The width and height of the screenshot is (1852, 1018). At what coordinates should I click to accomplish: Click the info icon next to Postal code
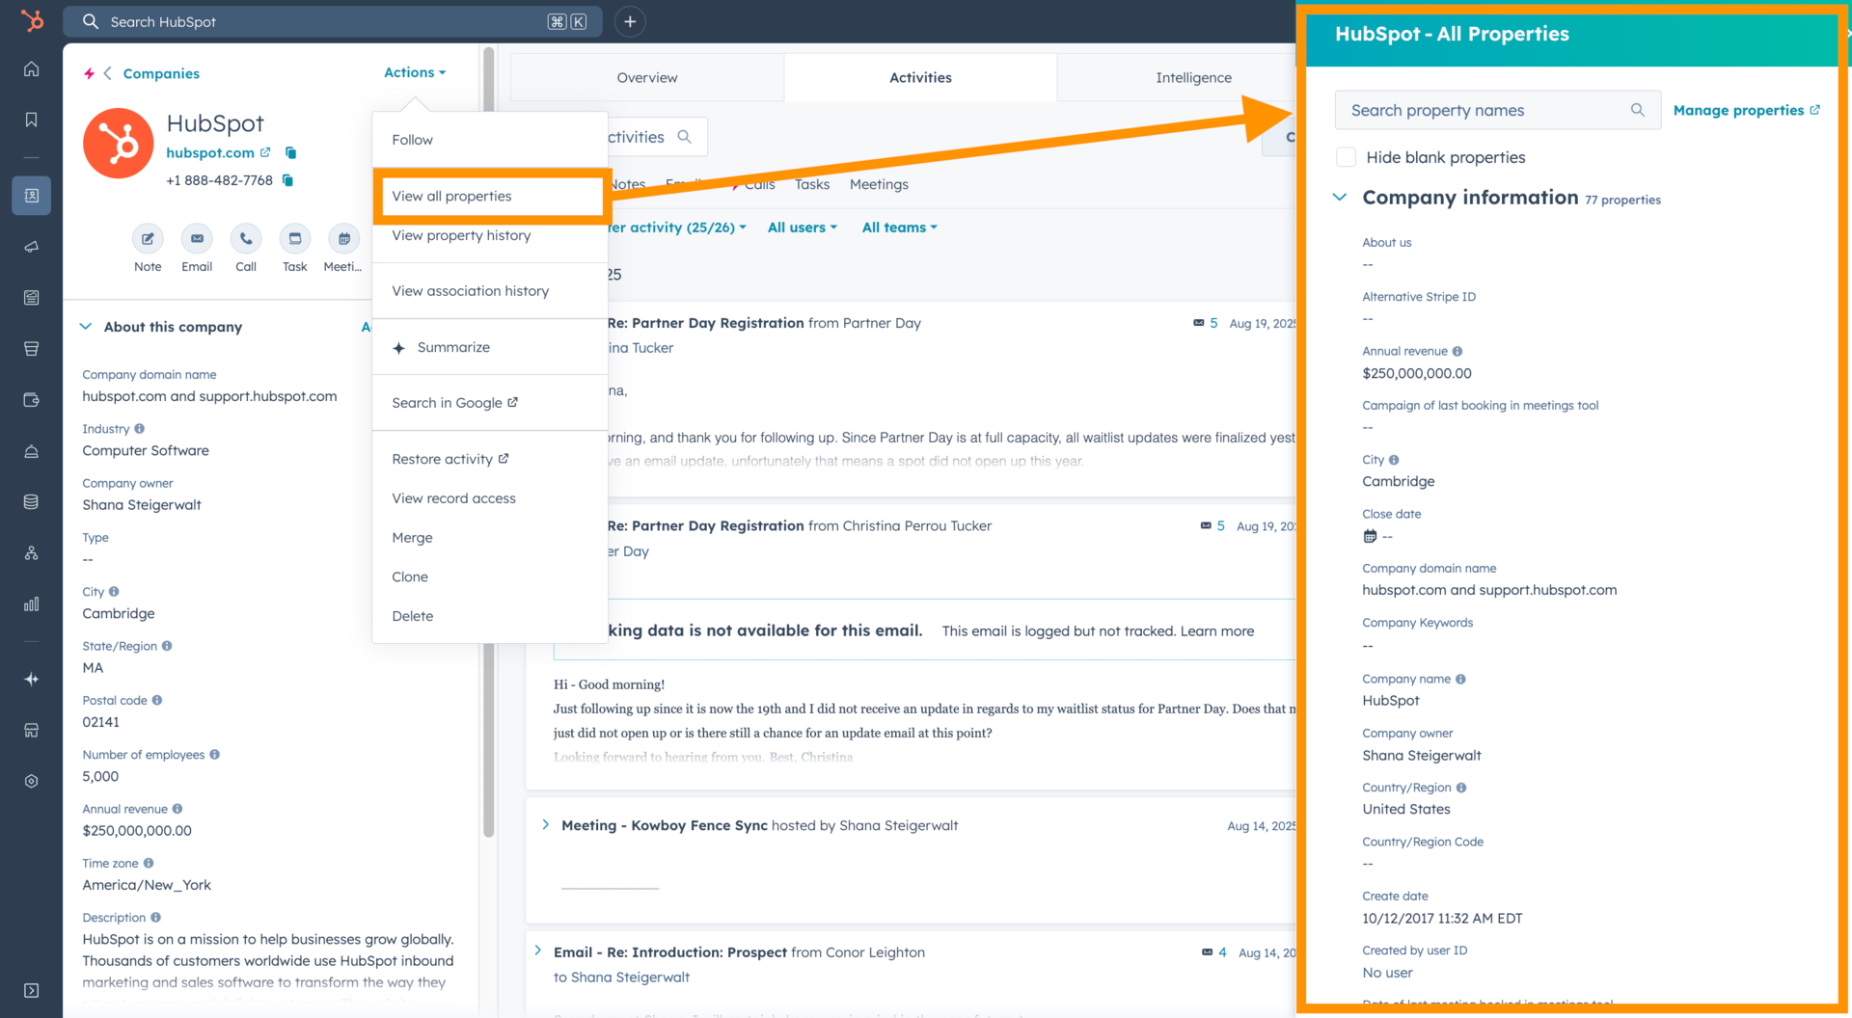[x=157, y=700]
